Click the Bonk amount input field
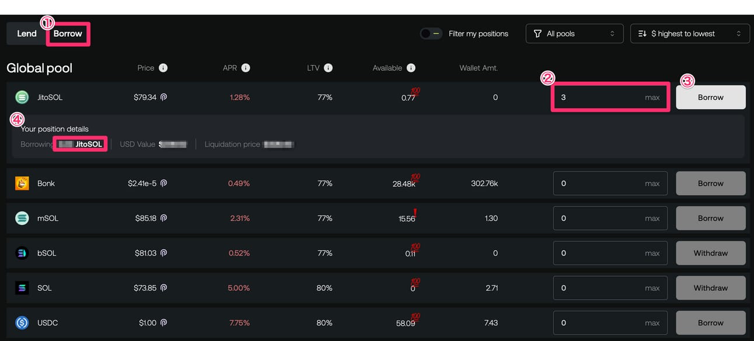Image resolution: width=754 pixels, height=341 pixels. 610,183
